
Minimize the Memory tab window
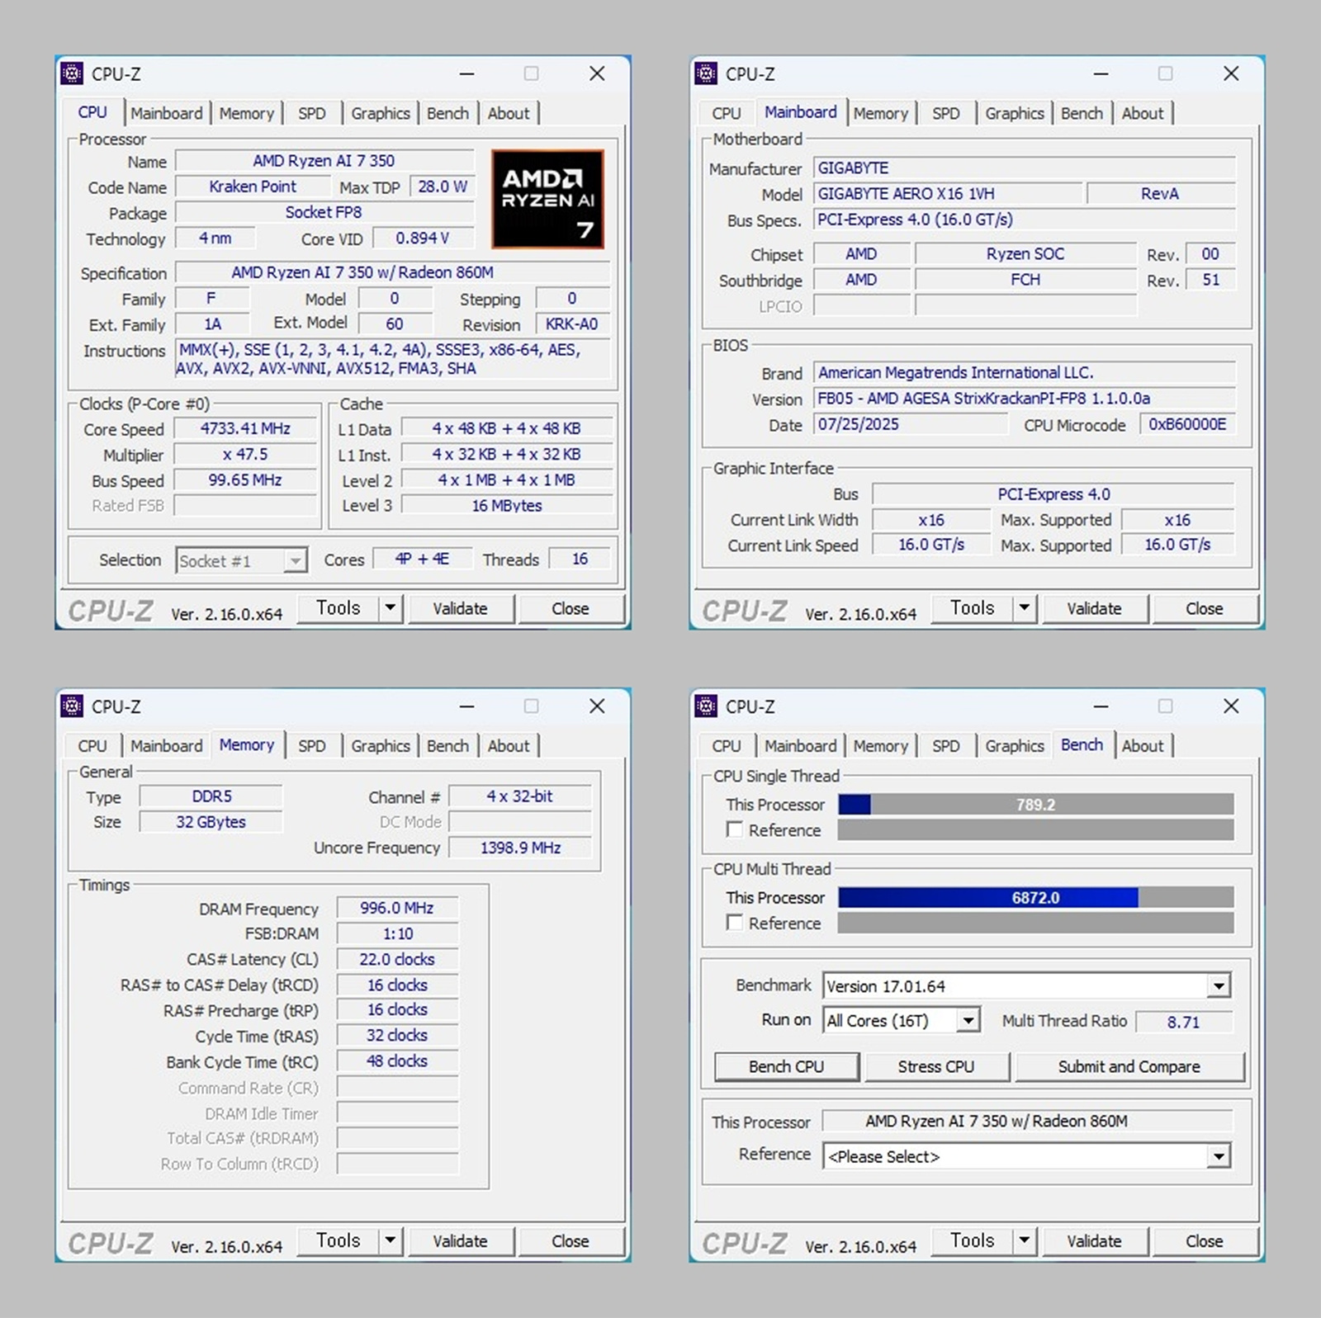(467, 706)
